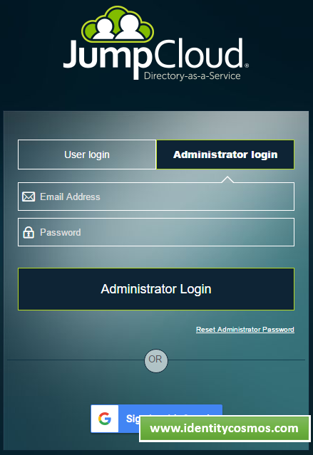Click the Google G logo icon
The height and width of the screenshot is (455, 313).
(x=105, y=419)
